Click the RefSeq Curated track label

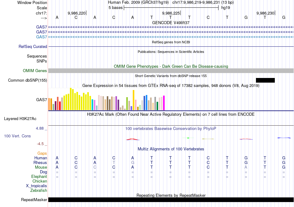click(x=33, y=47)
